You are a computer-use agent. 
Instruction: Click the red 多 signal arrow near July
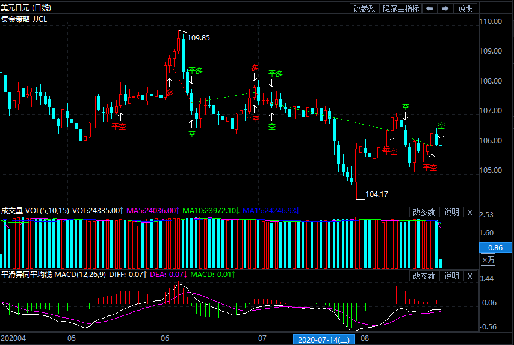pyautogui.click(x=255, y=69)
